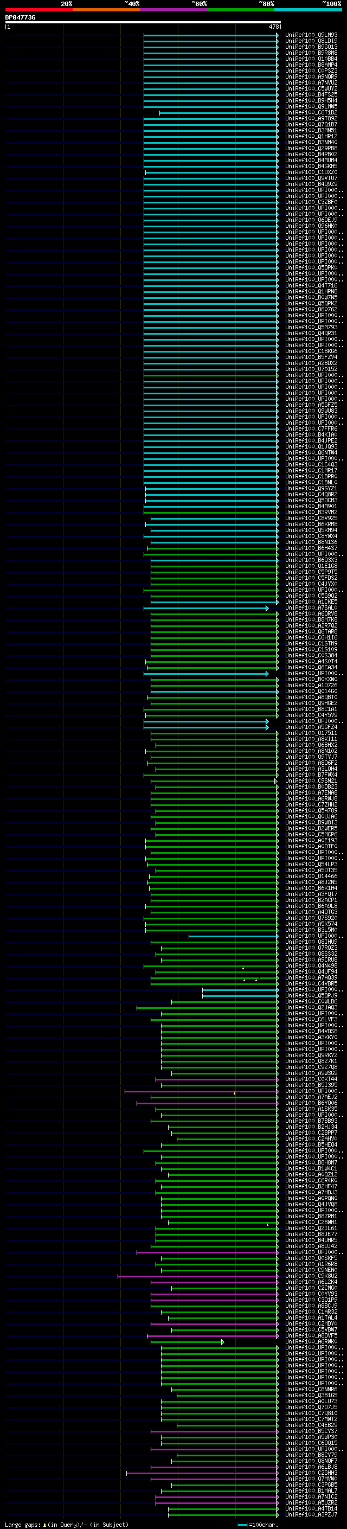
Task: Click the green ~80% legend color bar
Action: (241, 10)
